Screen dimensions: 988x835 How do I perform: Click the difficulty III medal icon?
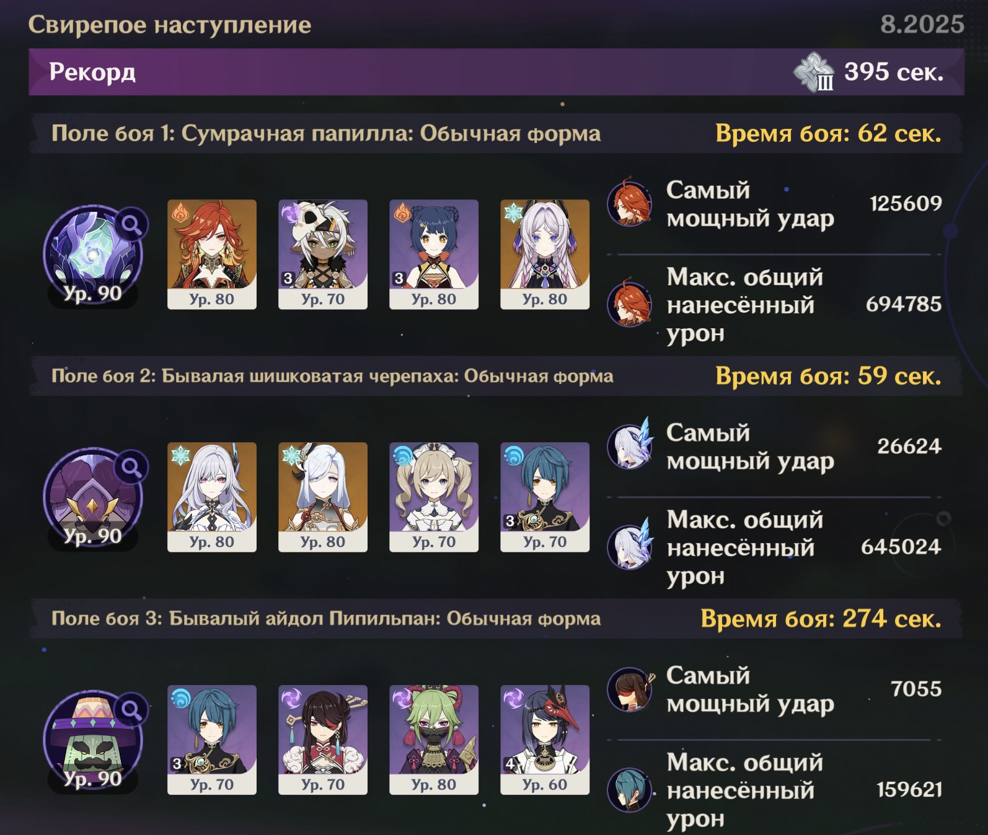[x=814, y=72]
